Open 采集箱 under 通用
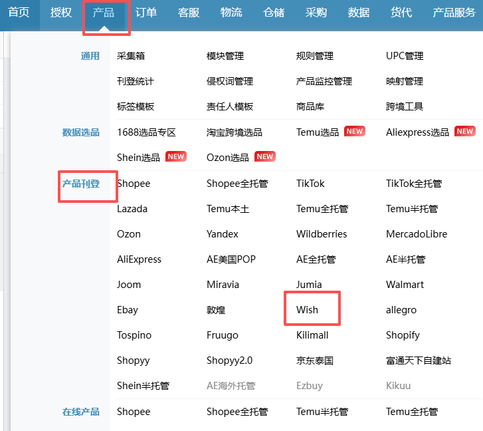 click(131, 57)
